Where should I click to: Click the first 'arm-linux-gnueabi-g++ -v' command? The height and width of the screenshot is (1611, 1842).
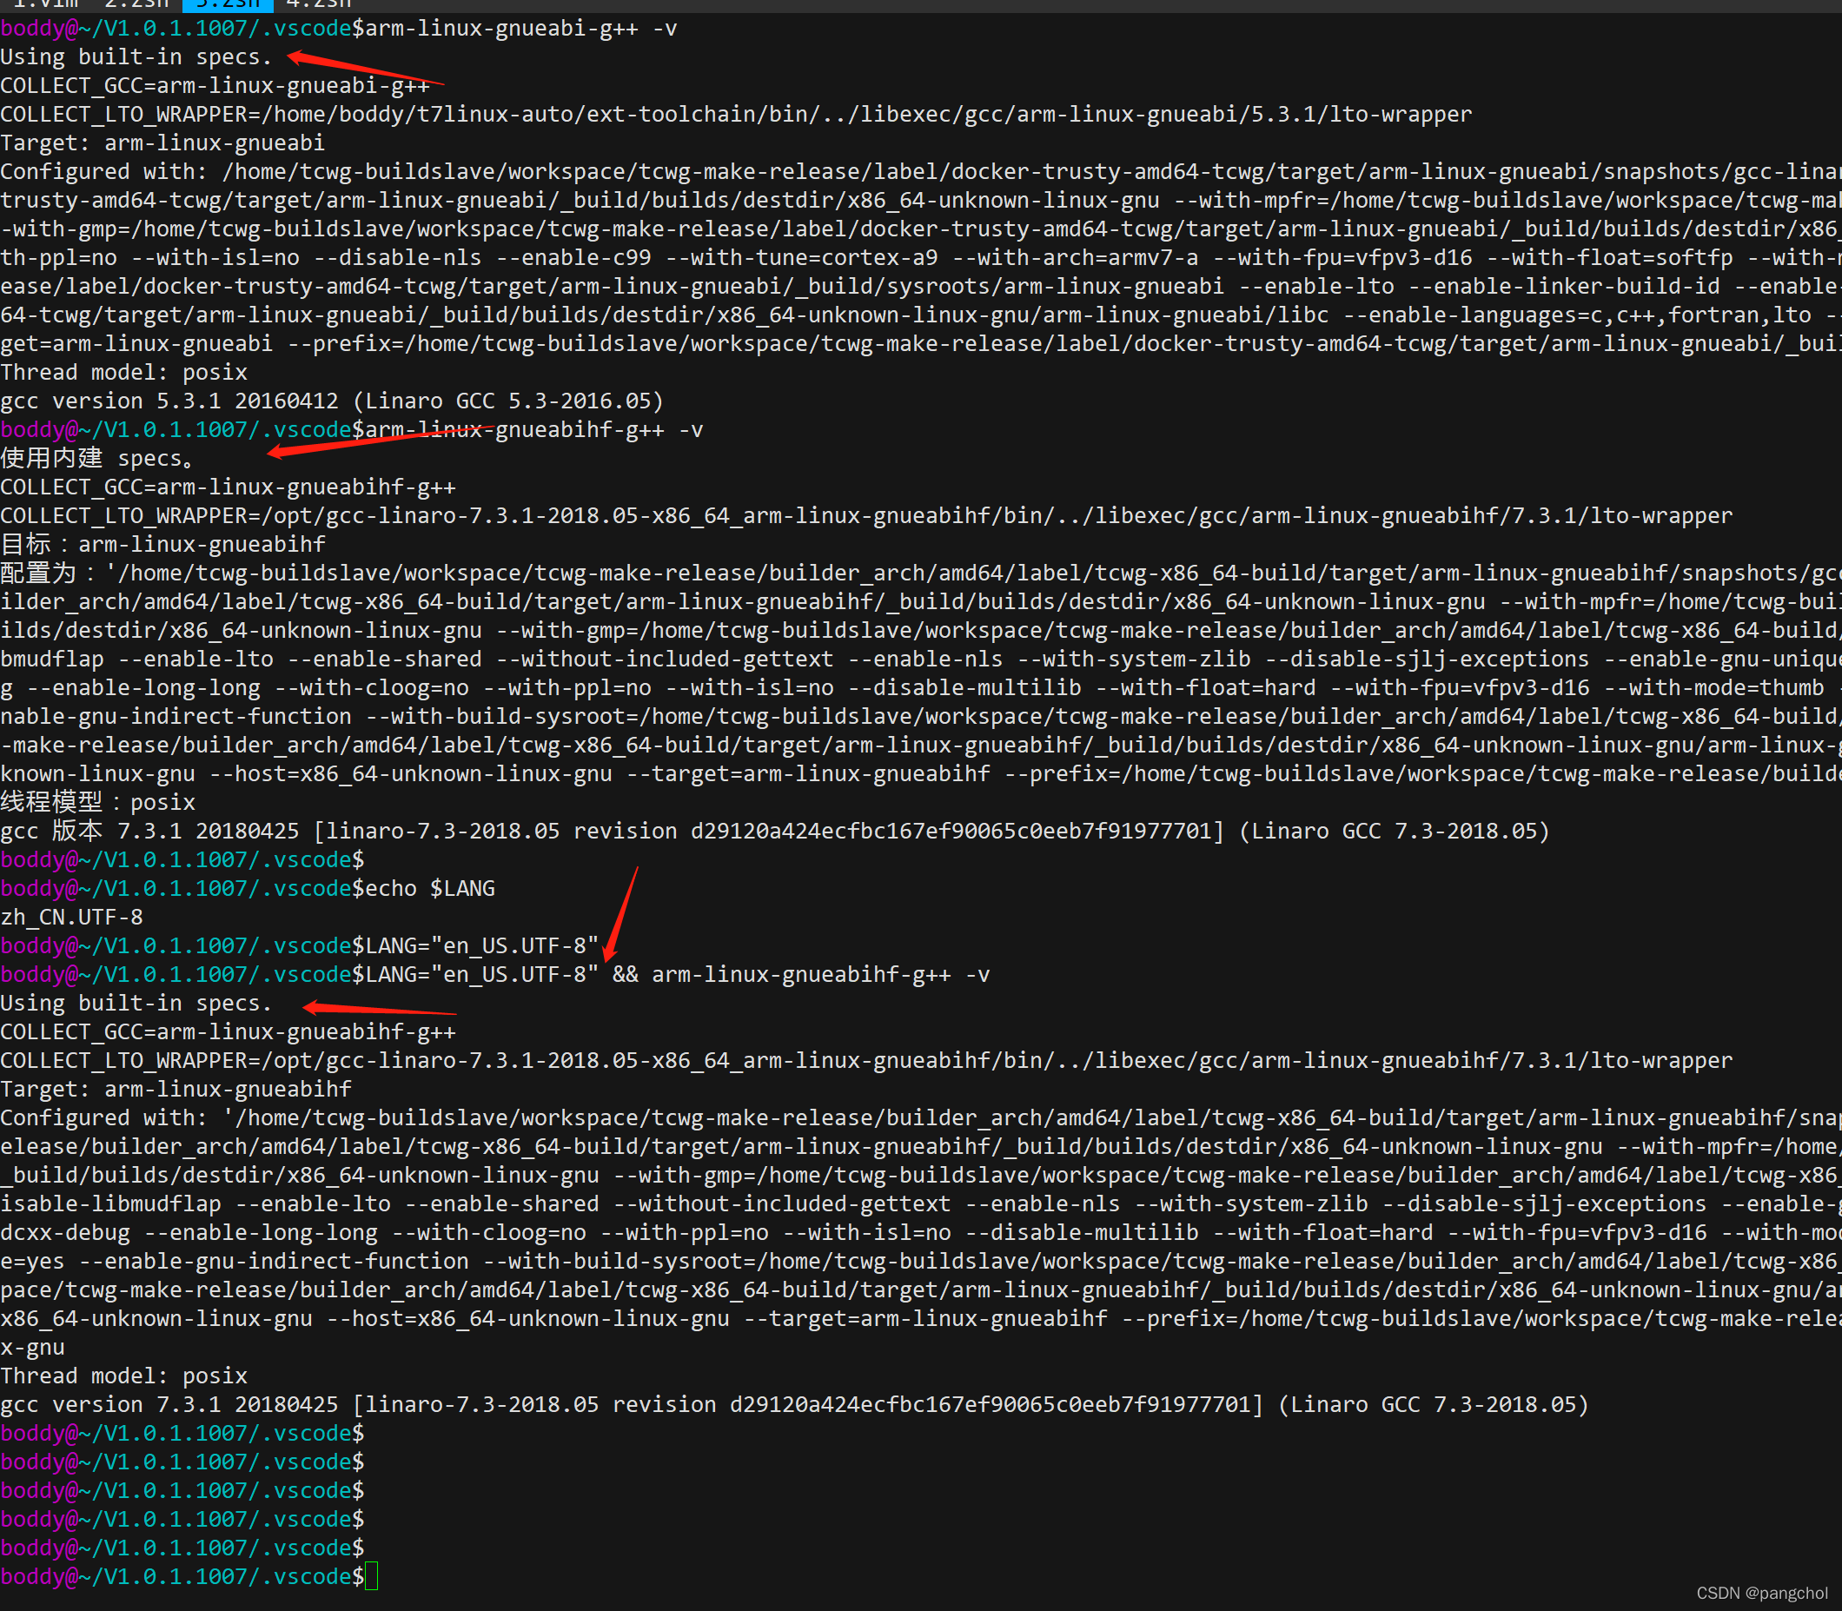click(x=520, y=29)
